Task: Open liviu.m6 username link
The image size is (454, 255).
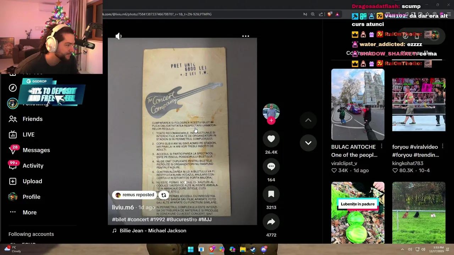Action: [x=123, y=208]
